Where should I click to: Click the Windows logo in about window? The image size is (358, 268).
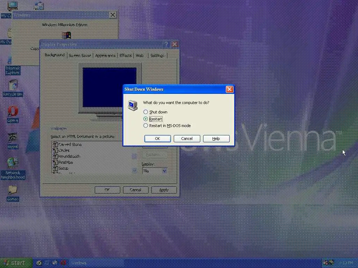[x=66, y=35]
